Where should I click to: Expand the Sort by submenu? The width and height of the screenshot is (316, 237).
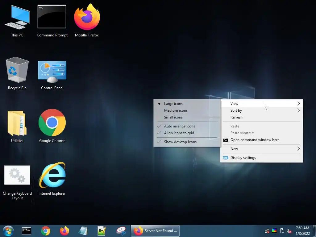[x=262, y=110]
